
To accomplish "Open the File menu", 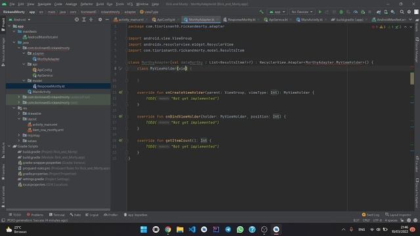I will tap(12, 4).
